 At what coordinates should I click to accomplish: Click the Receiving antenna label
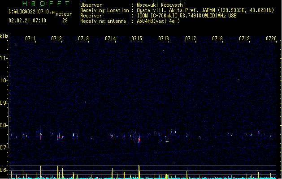(103, 21)
